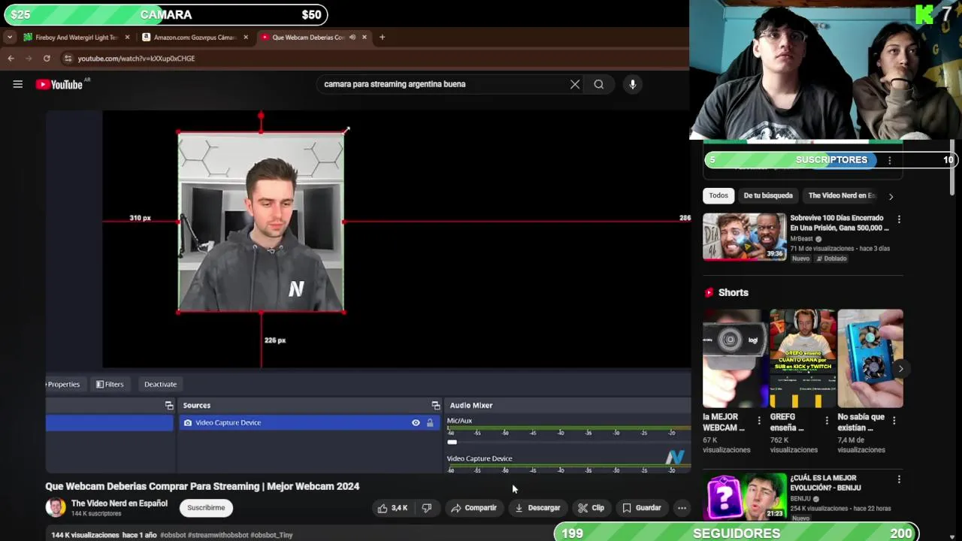The height and width of the screenshot is (541, 962).
Task: Select the Todos filter chip
Action: point(718,195)
